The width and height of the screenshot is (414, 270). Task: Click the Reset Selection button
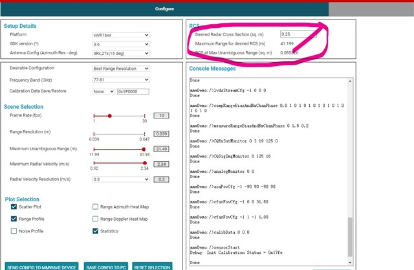point(152,267)
